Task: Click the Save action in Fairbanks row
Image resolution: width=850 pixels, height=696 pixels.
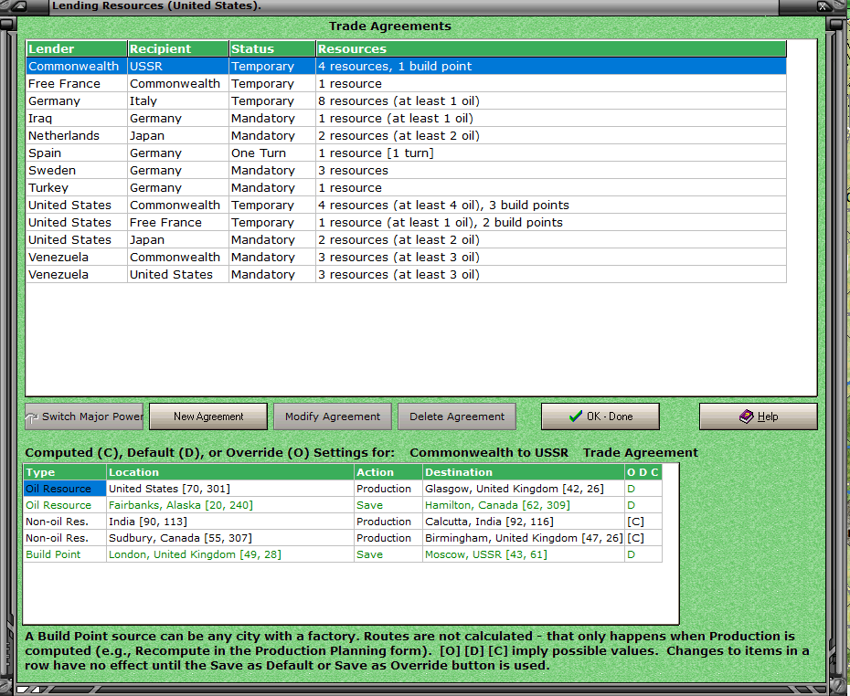Action: point(388,505)
